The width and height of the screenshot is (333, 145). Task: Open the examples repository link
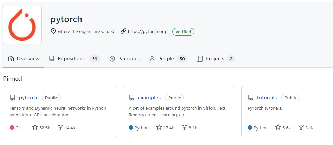tap(149, 98)
